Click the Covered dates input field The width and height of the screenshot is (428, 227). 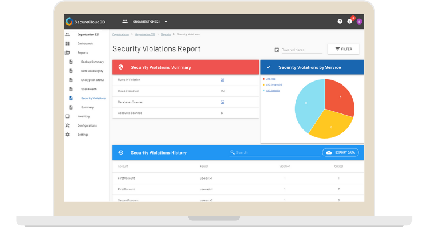(x=302, y=50)
